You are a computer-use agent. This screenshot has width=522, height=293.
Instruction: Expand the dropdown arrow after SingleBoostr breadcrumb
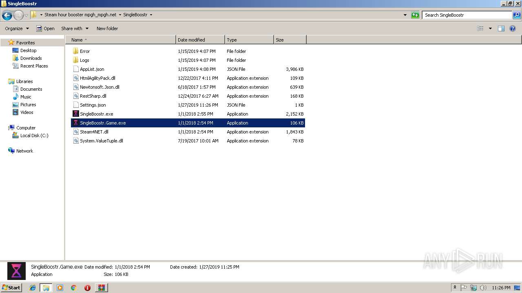tap(151, 15)
